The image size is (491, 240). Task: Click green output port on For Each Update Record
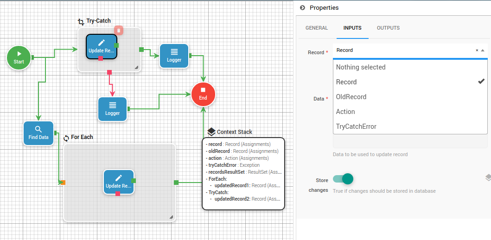(x=134, y=181)
